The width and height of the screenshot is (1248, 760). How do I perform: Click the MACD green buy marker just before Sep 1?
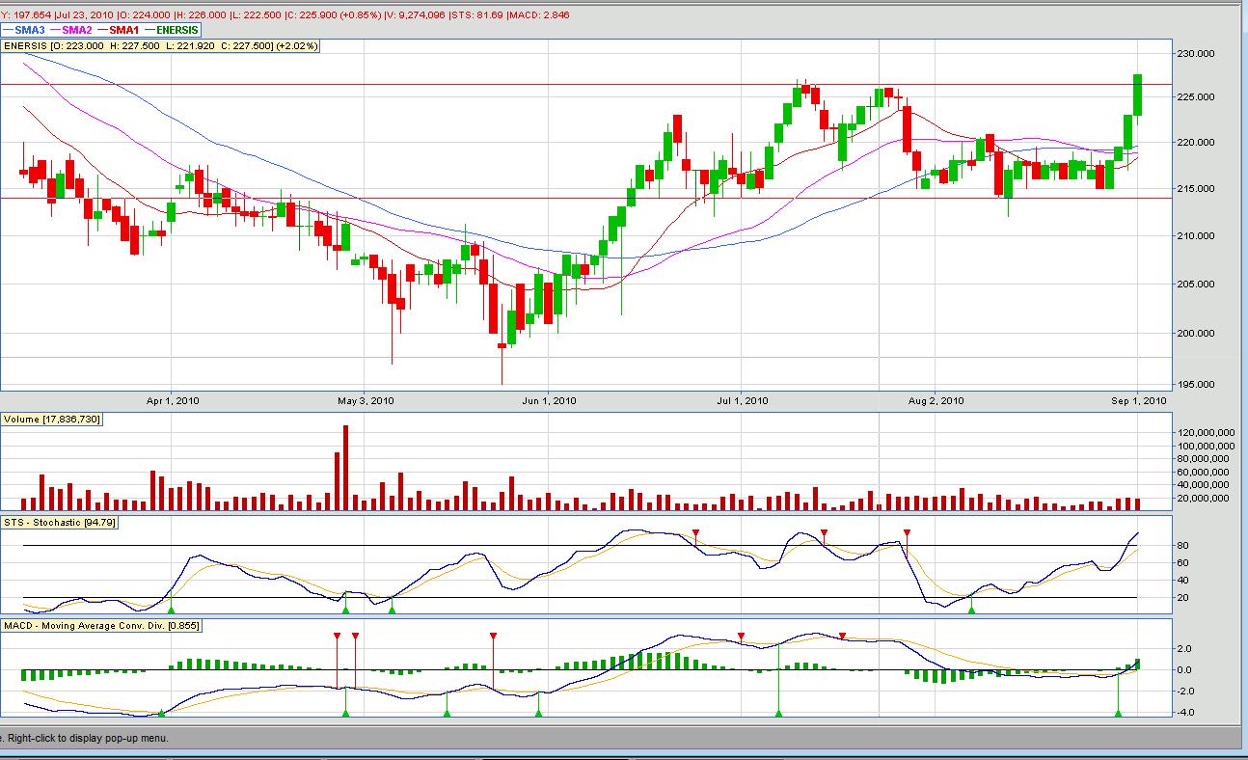[1118, 713]
